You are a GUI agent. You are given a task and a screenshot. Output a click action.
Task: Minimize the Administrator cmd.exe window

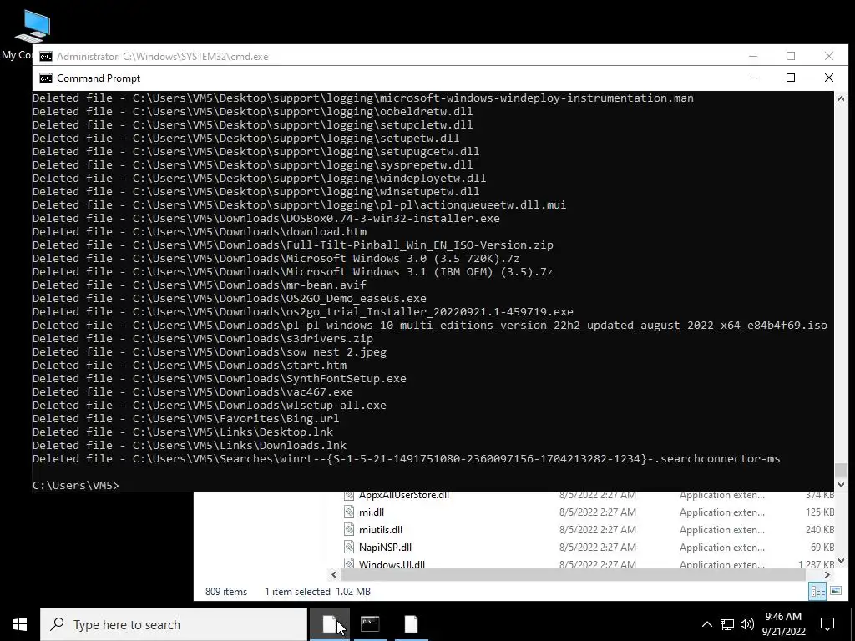pyautogui.click(x=753, y=56)
